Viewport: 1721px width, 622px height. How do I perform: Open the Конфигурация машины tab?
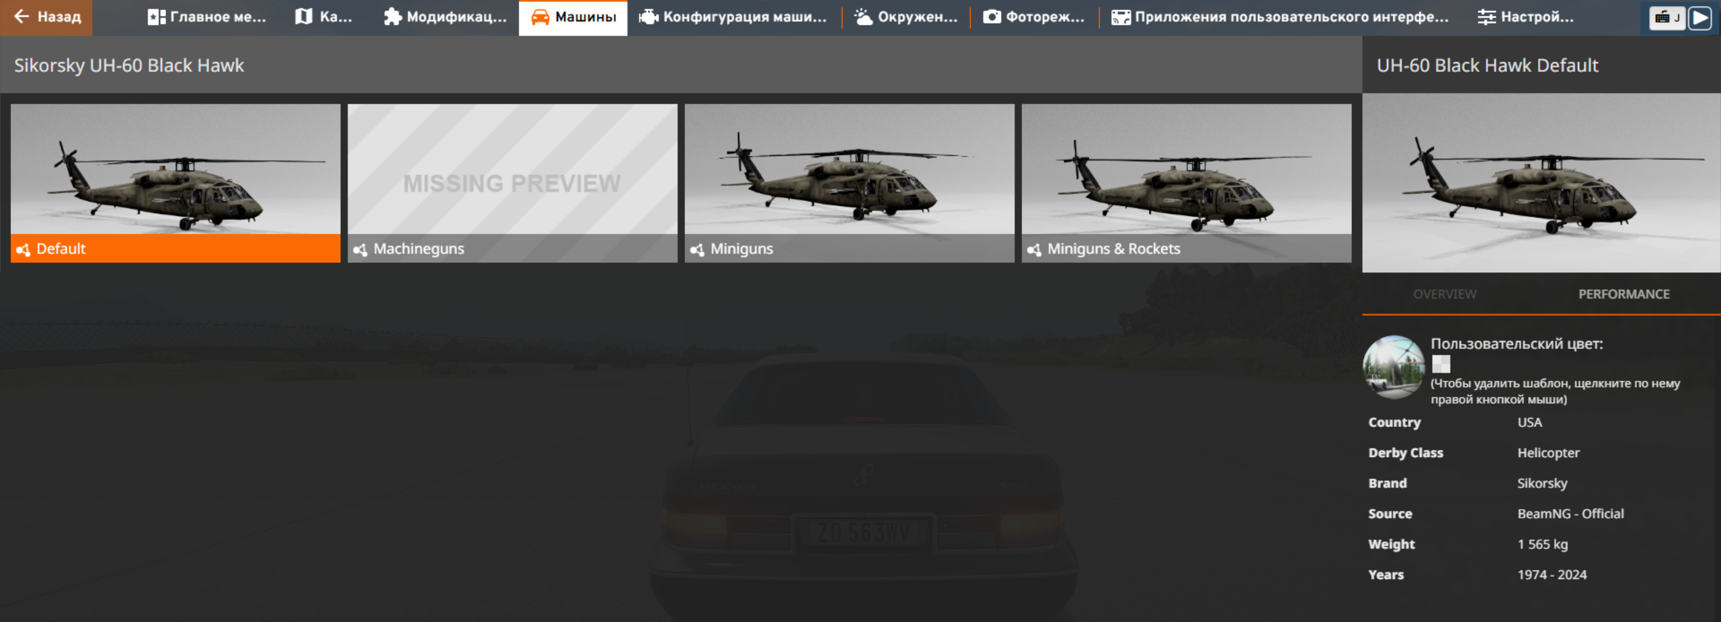pos(733,17)
